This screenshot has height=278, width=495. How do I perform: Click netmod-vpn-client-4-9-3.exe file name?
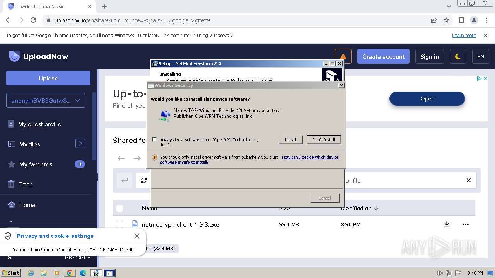coord(180,224)
